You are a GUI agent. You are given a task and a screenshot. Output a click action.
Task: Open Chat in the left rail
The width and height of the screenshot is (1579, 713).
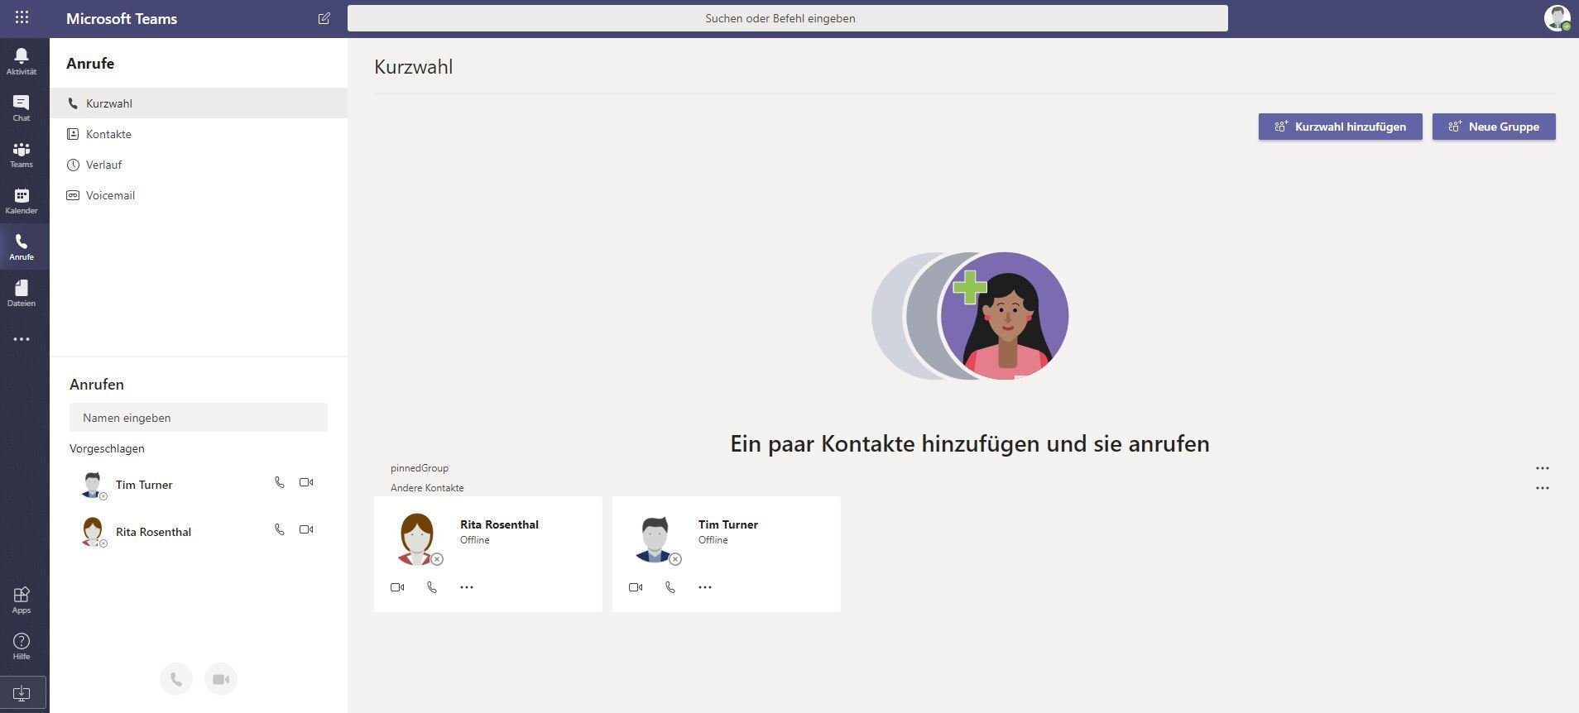pos(22,108)
